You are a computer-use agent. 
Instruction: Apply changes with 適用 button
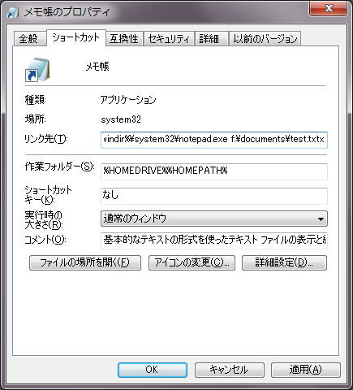(x=305, y=370)
